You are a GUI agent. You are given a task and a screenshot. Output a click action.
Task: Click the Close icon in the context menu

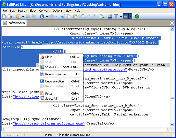click(42, 57)
